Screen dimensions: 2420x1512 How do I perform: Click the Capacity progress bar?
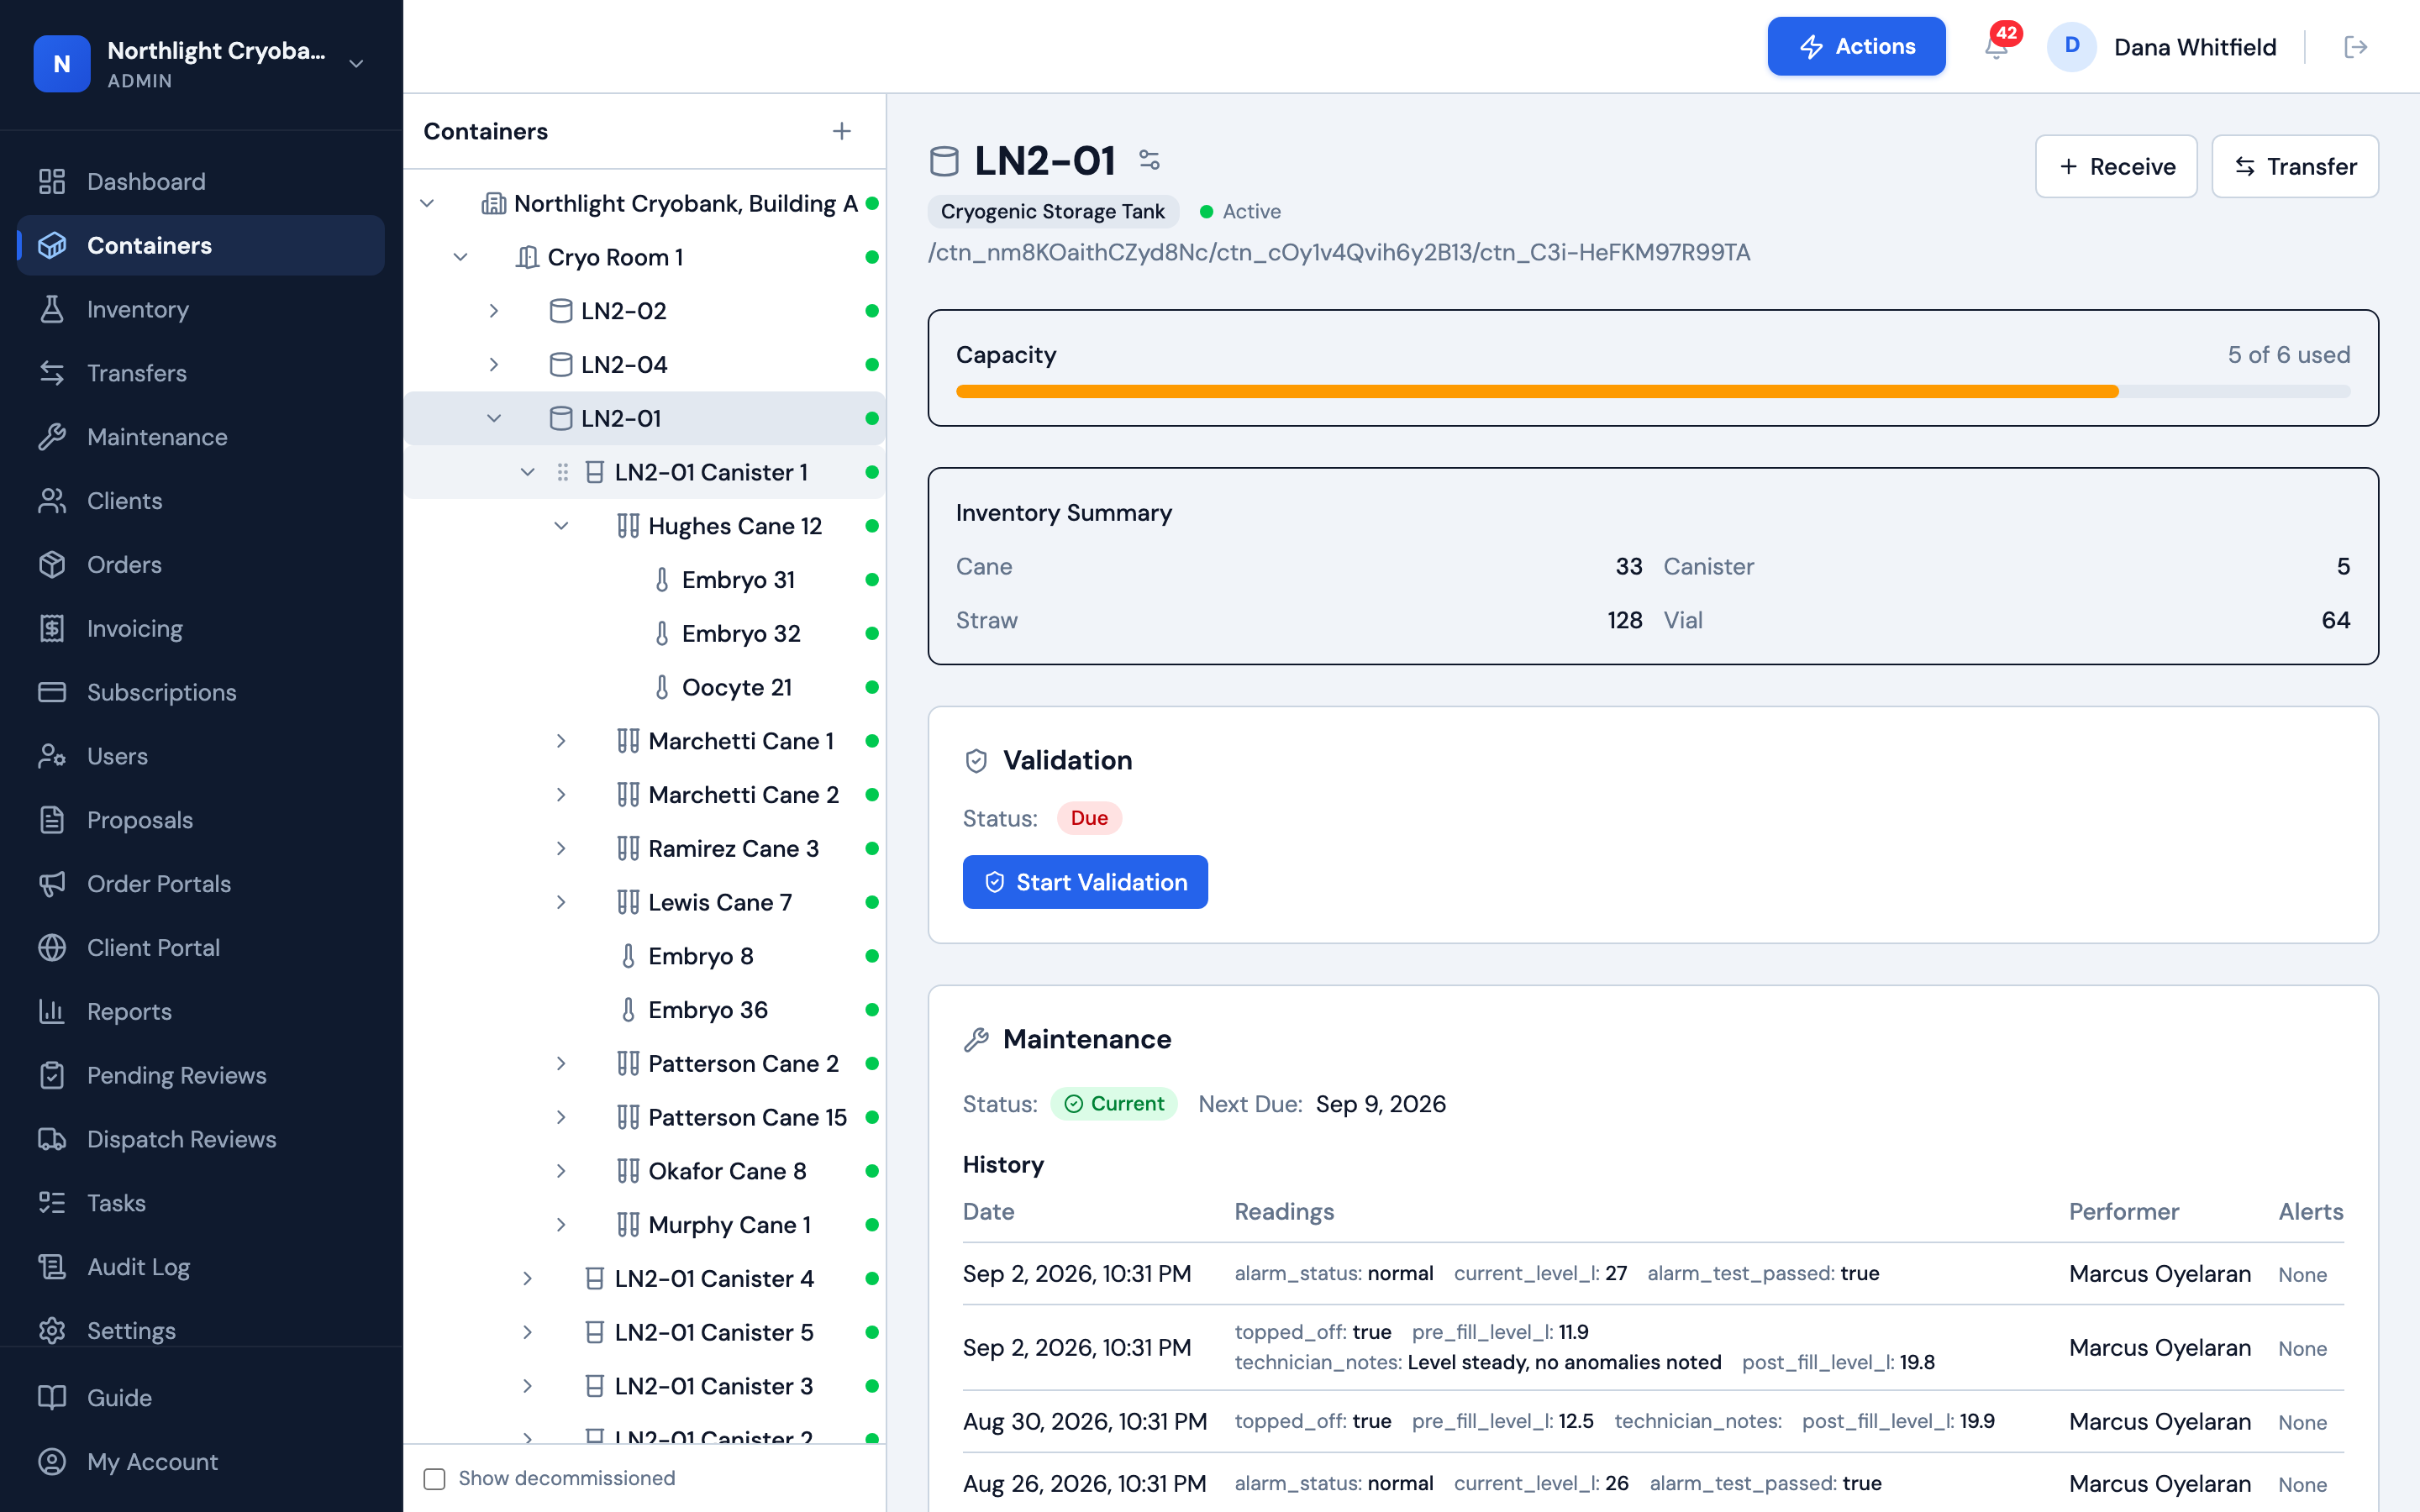tap(1653, 391)
